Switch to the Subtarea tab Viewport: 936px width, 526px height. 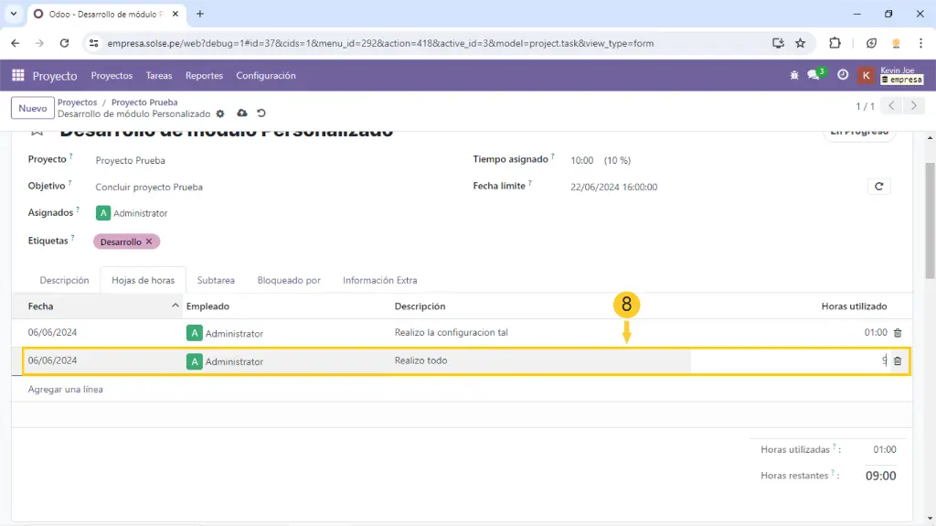[x=216, y=280]
